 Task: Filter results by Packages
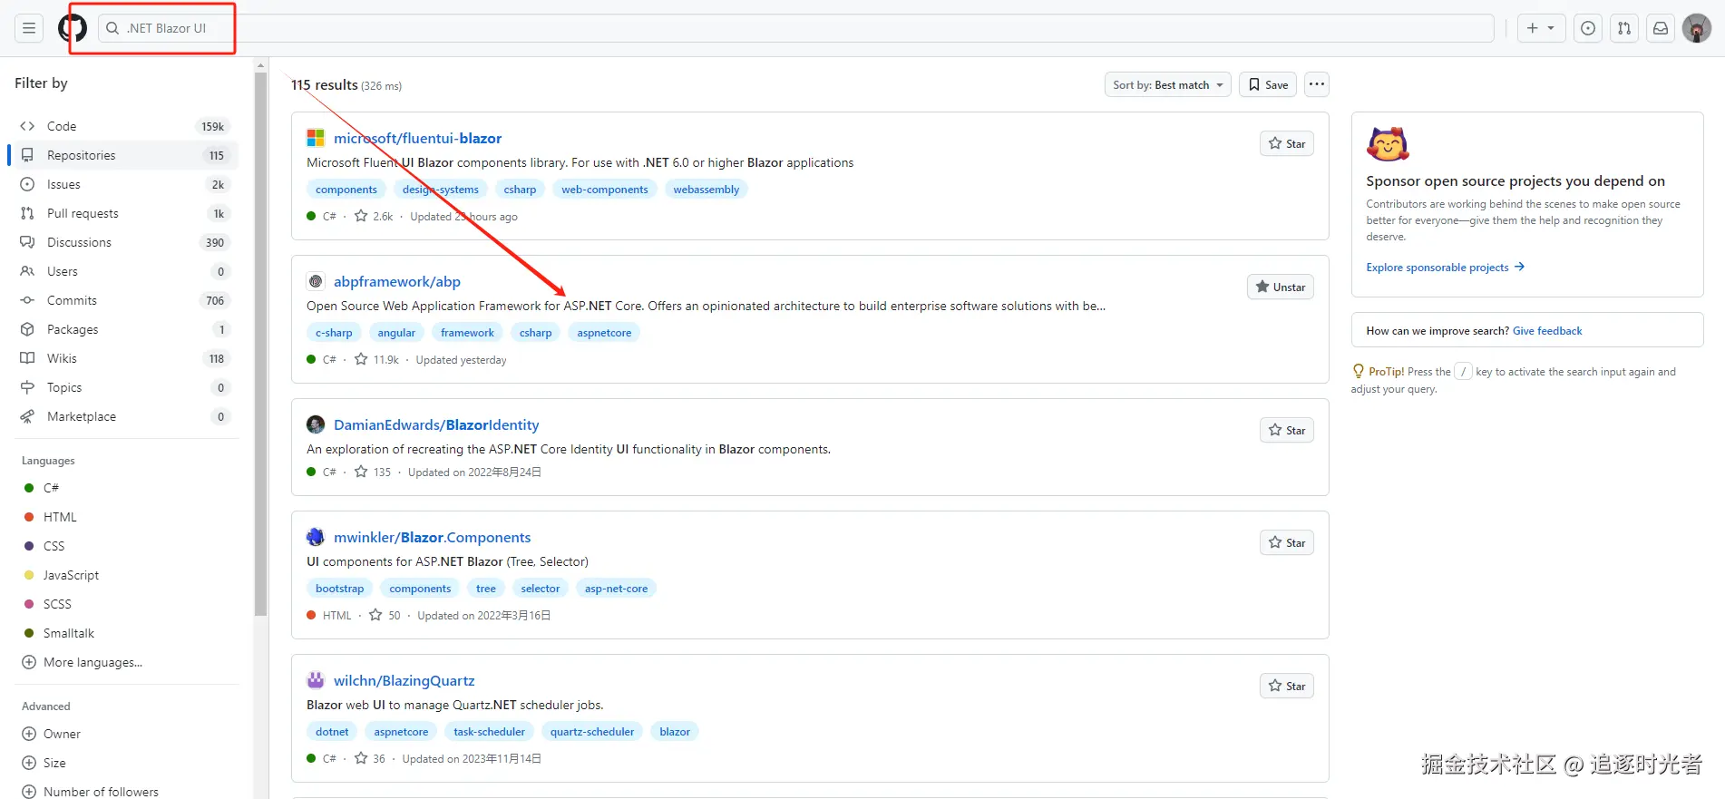[126, 329]
